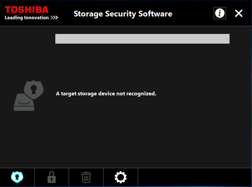Select the cyan security shield tab
252x187 pixels.
(17, 177)
